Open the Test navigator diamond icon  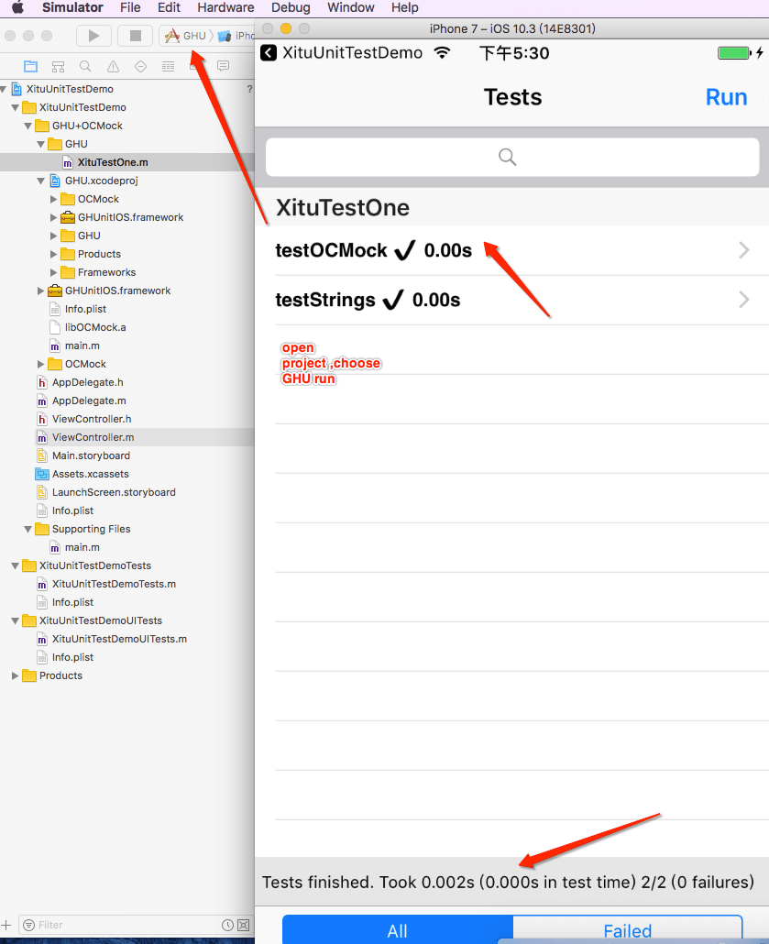pos(140,66)
